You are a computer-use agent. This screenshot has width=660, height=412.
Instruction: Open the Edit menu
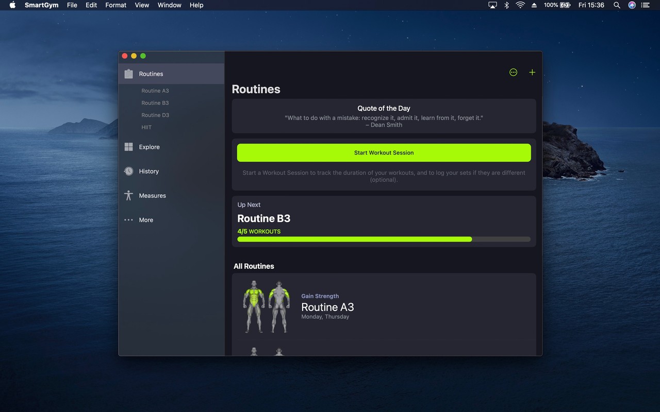91,5
